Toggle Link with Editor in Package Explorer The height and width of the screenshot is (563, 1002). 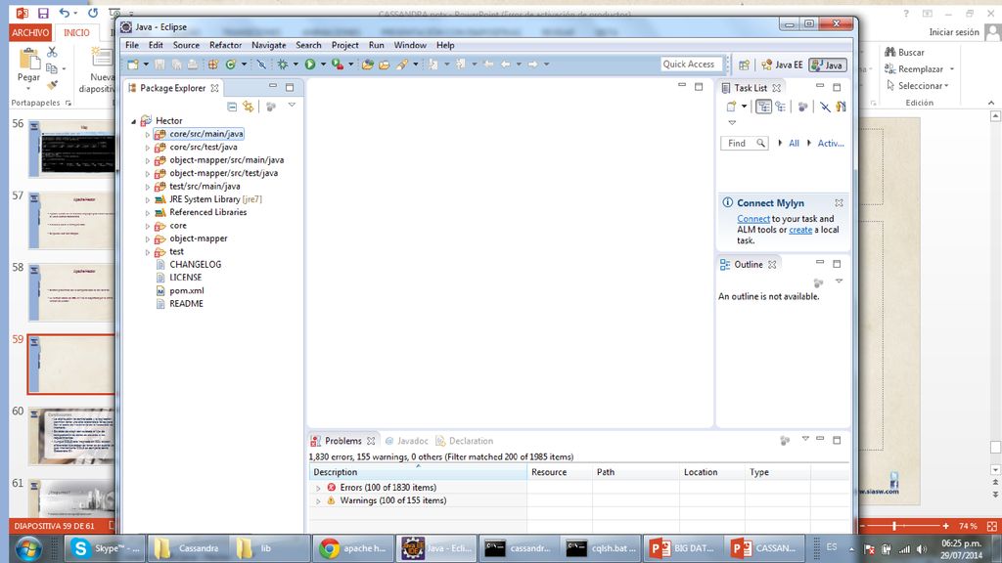coord(248,107)
